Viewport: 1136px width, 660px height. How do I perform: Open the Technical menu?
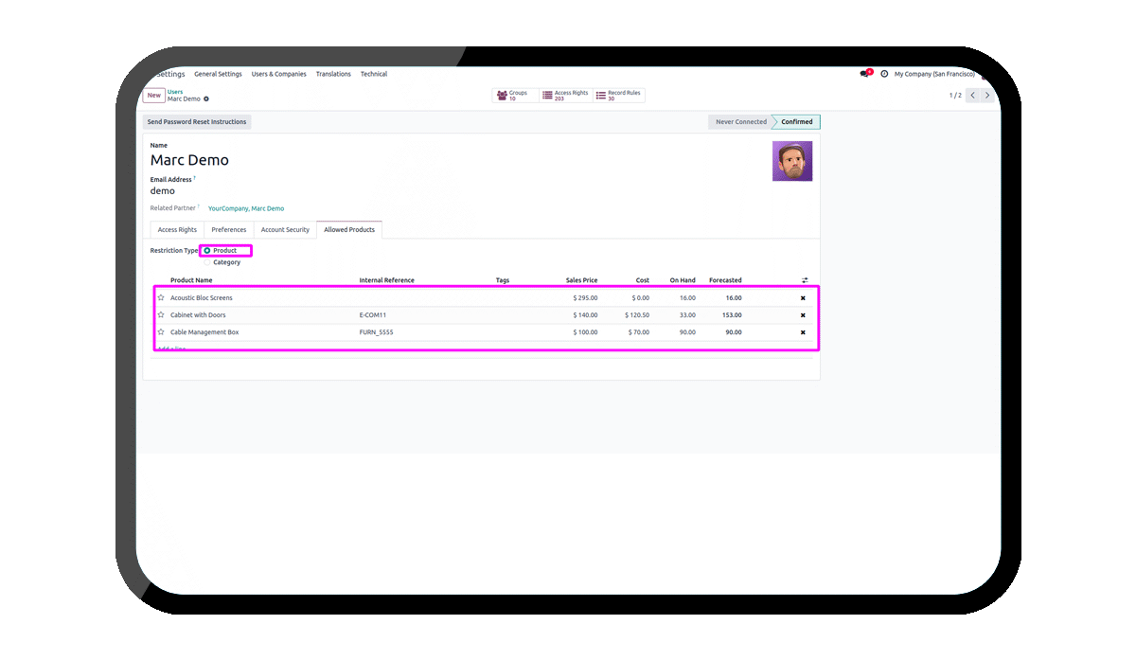[374, 74]
